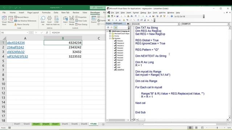Open the VBA editor Tools menu

pyautogui.click(x=155, y=13)
